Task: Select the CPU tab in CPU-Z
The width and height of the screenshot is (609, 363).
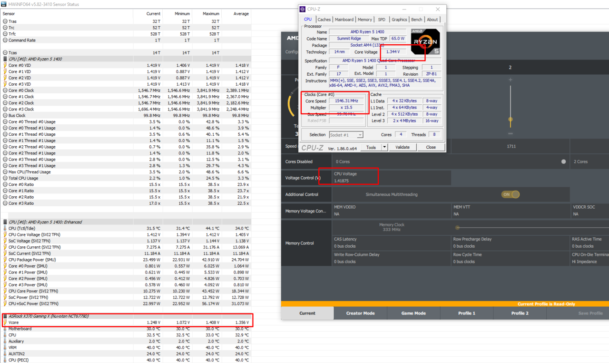Action: pyautogui.click(x=308, y=20)
